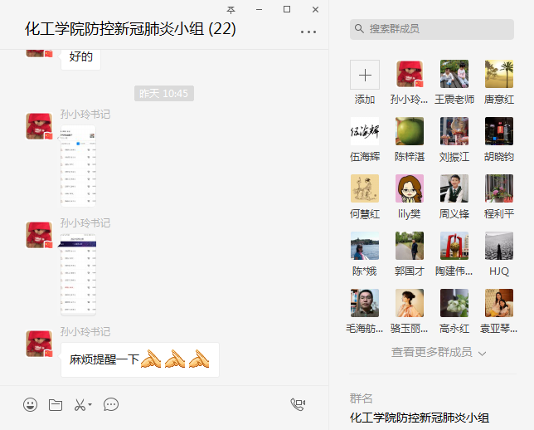This screenshot has height=430, width=534.
Task: Click 王震老师's avatar in member list
Action: pos(454,75)
